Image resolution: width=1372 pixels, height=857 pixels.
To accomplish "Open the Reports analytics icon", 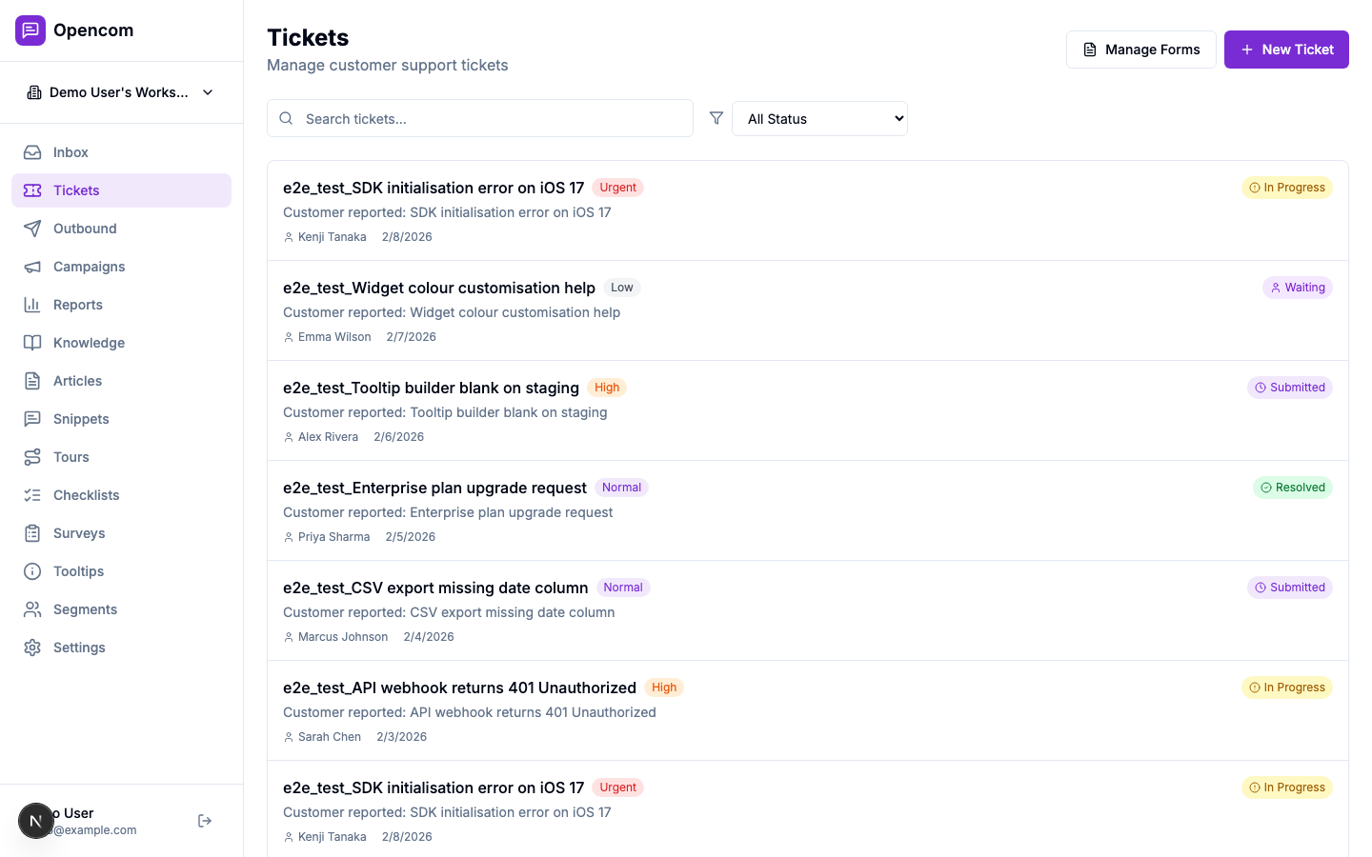I will coord(32,305).
